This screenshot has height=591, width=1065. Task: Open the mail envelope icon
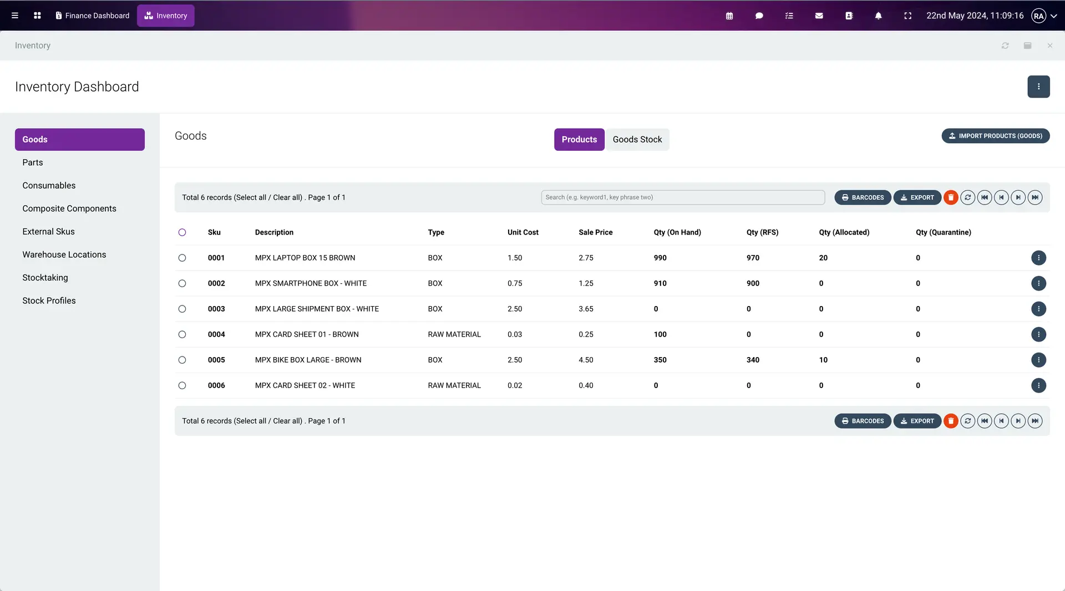point(819,16)
